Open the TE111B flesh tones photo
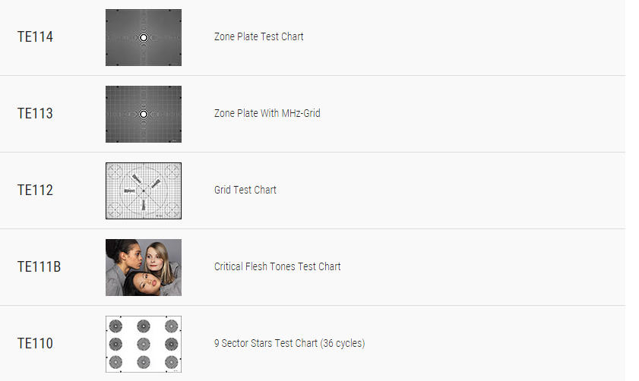Image resolution: width=639 pixels, height=381 pixels. (x=144, y=267)
